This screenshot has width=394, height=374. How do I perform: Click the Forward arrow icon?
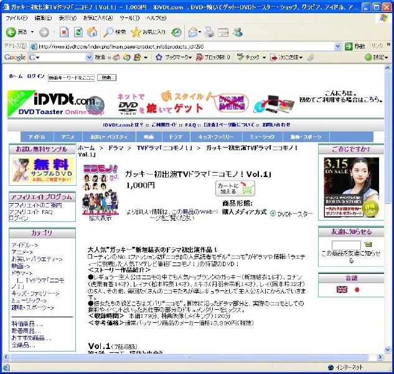click(44, 32)
